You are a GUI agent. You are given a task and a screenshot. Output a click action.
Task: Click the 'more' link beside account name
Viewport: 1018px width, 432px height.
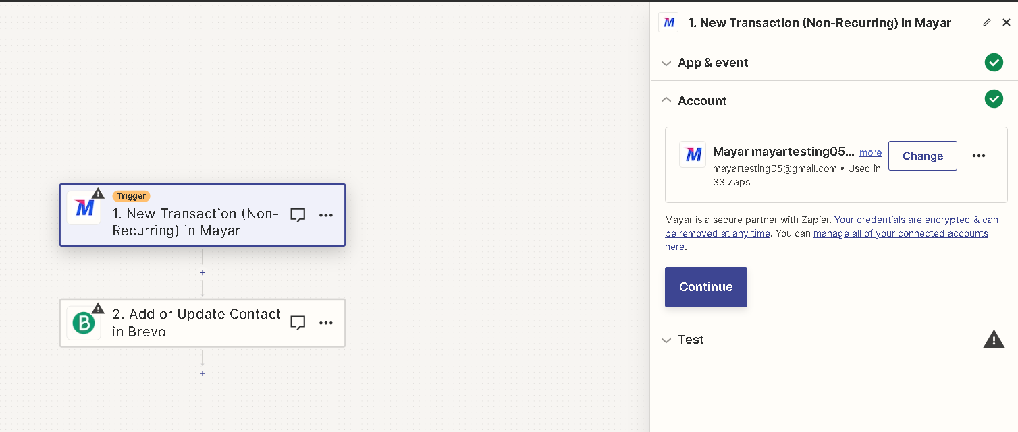[870, 152]
